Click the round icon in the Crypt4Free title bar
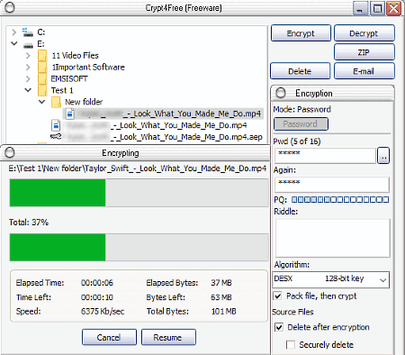This screenshot has width=405, height=355. (10, 7)
